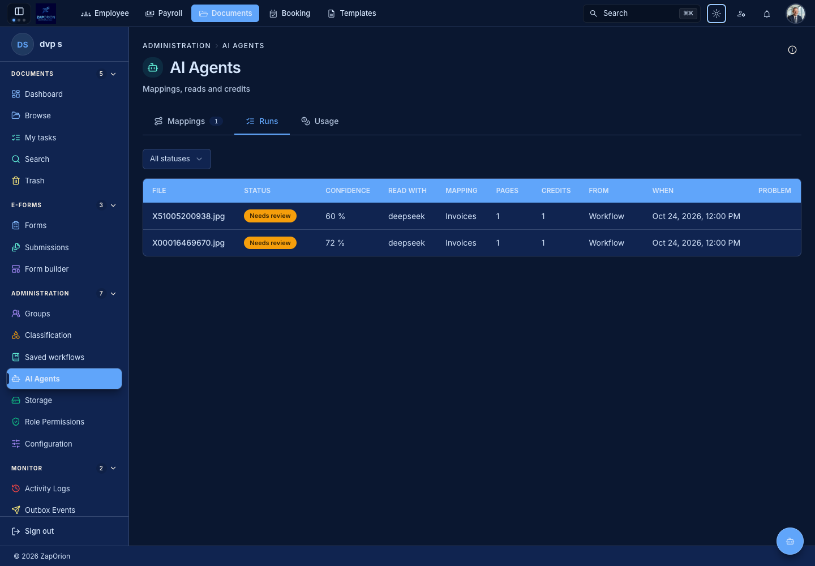Open Classification settings
This screenshot has width=815, height=566.
coord(65,335)
